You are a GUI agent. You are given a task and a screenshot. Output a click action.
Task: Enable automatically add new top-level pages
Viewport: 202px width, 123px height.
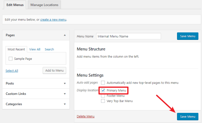(x=103, y=83)
